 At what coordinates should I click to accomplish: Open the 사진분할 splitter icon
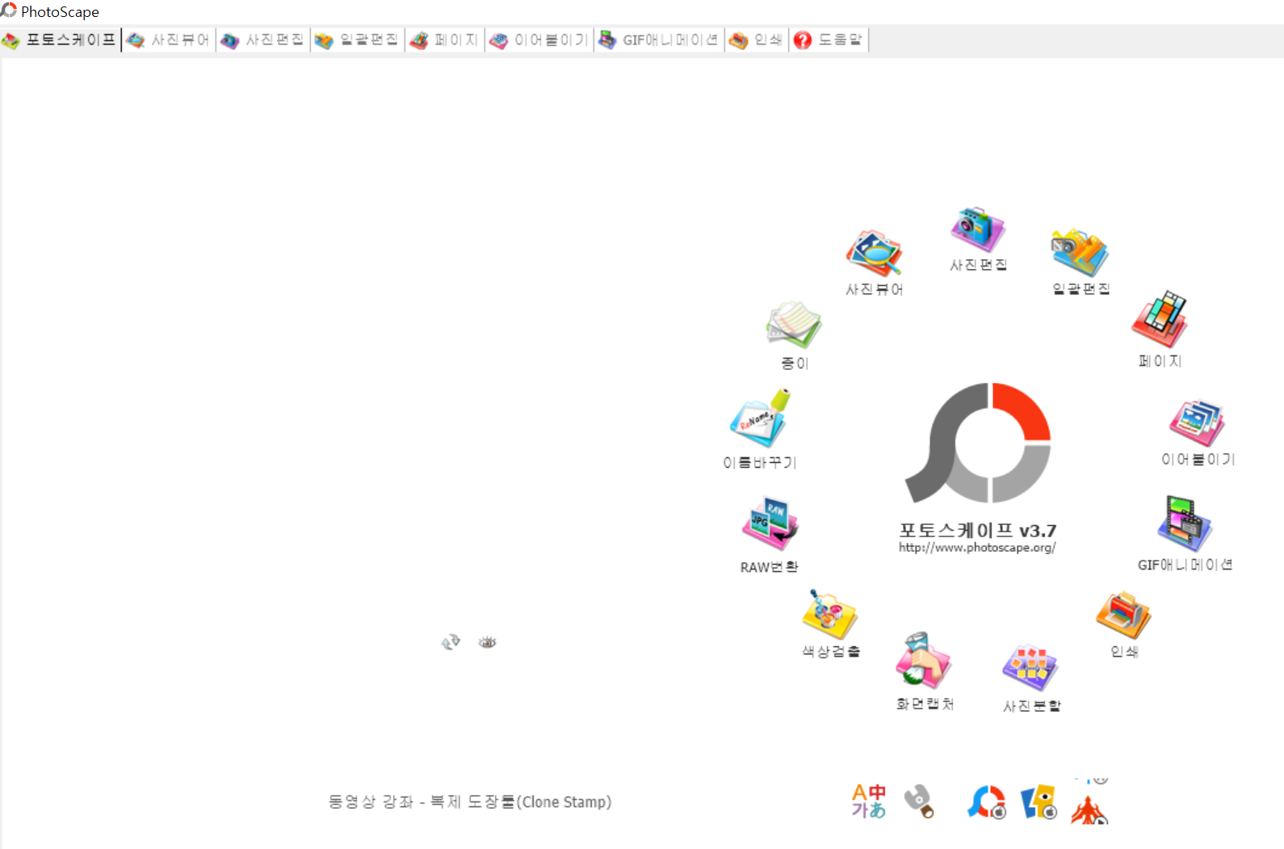(1030, 668)
